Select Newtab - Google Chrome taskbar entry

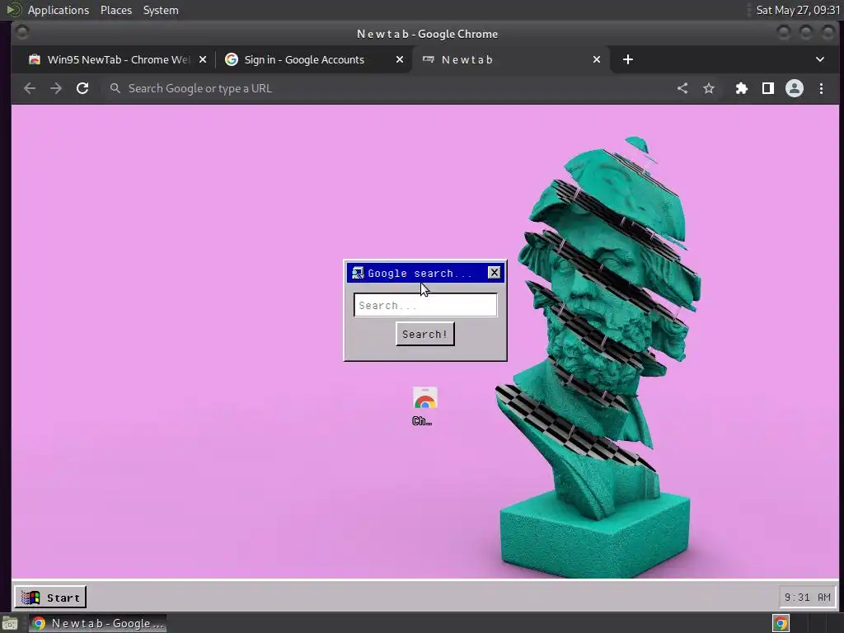(x=98, y=623)
